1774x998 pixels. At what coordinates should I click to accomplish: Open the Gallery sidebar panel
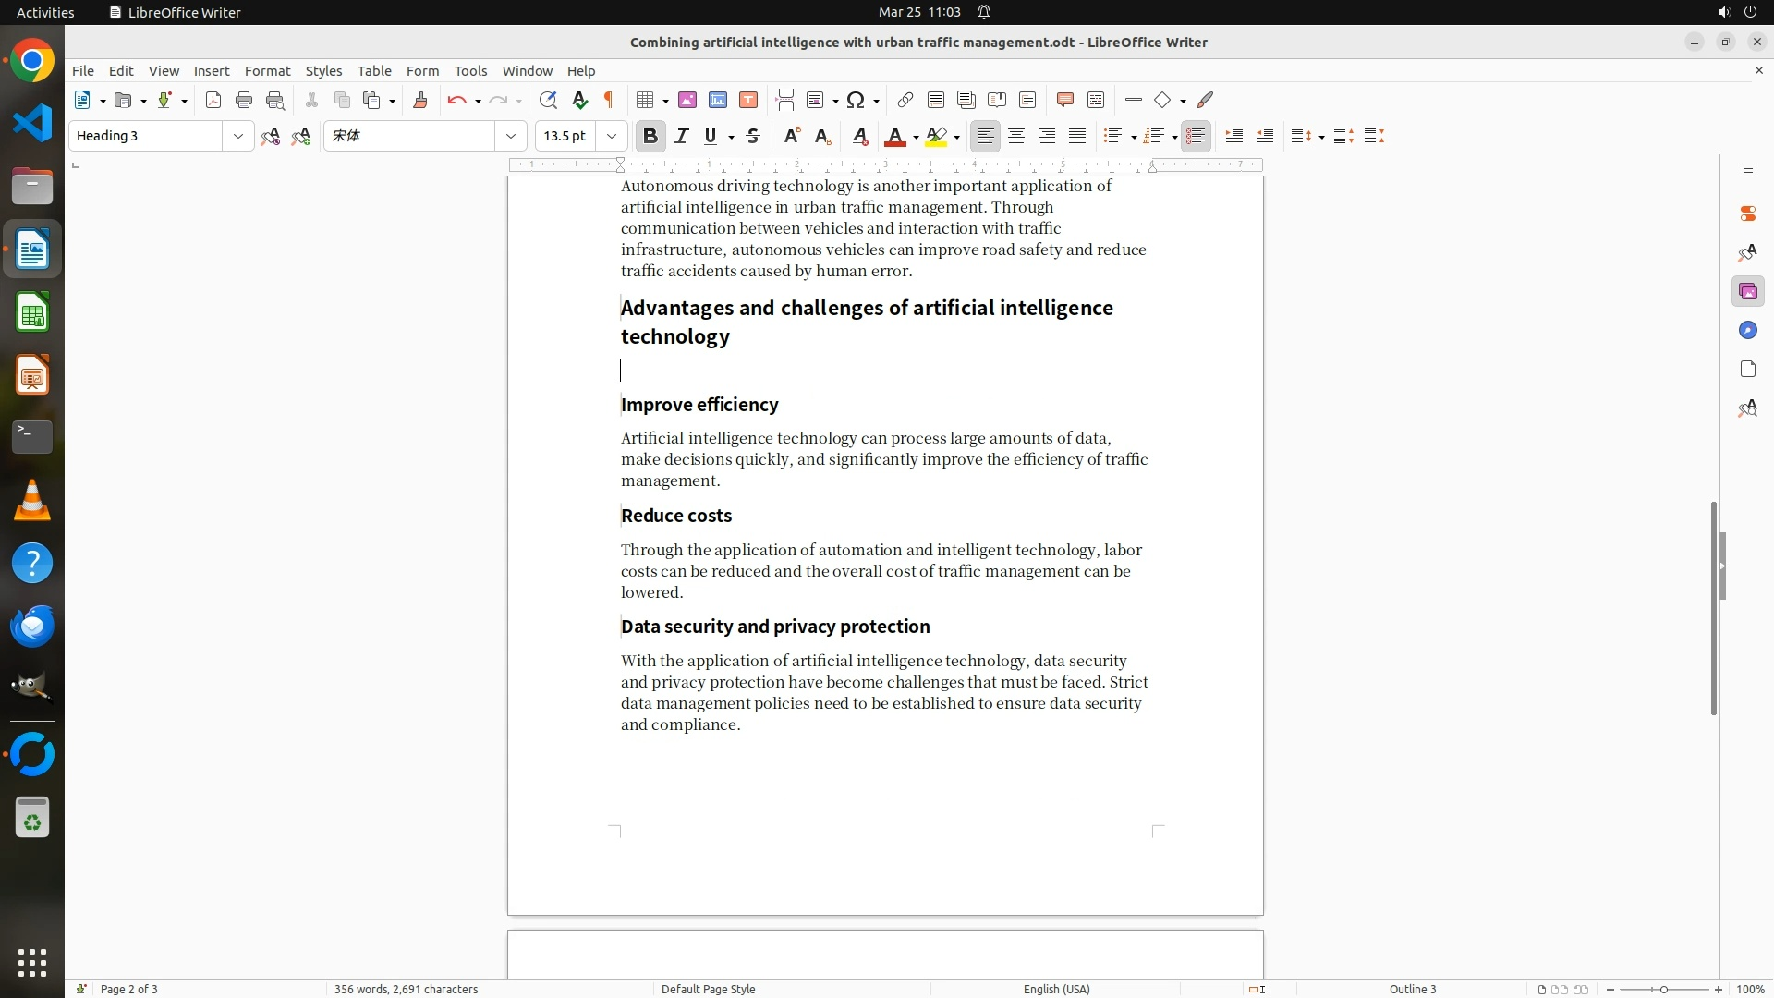point(1747,292)
